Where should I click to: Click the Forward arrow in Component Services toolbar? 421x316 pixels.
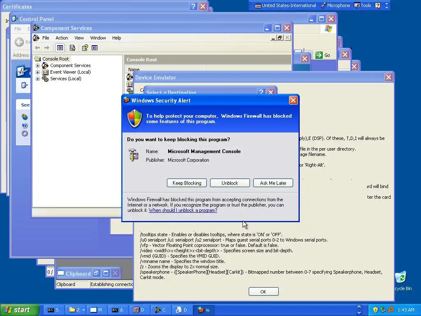coord(47,48)
